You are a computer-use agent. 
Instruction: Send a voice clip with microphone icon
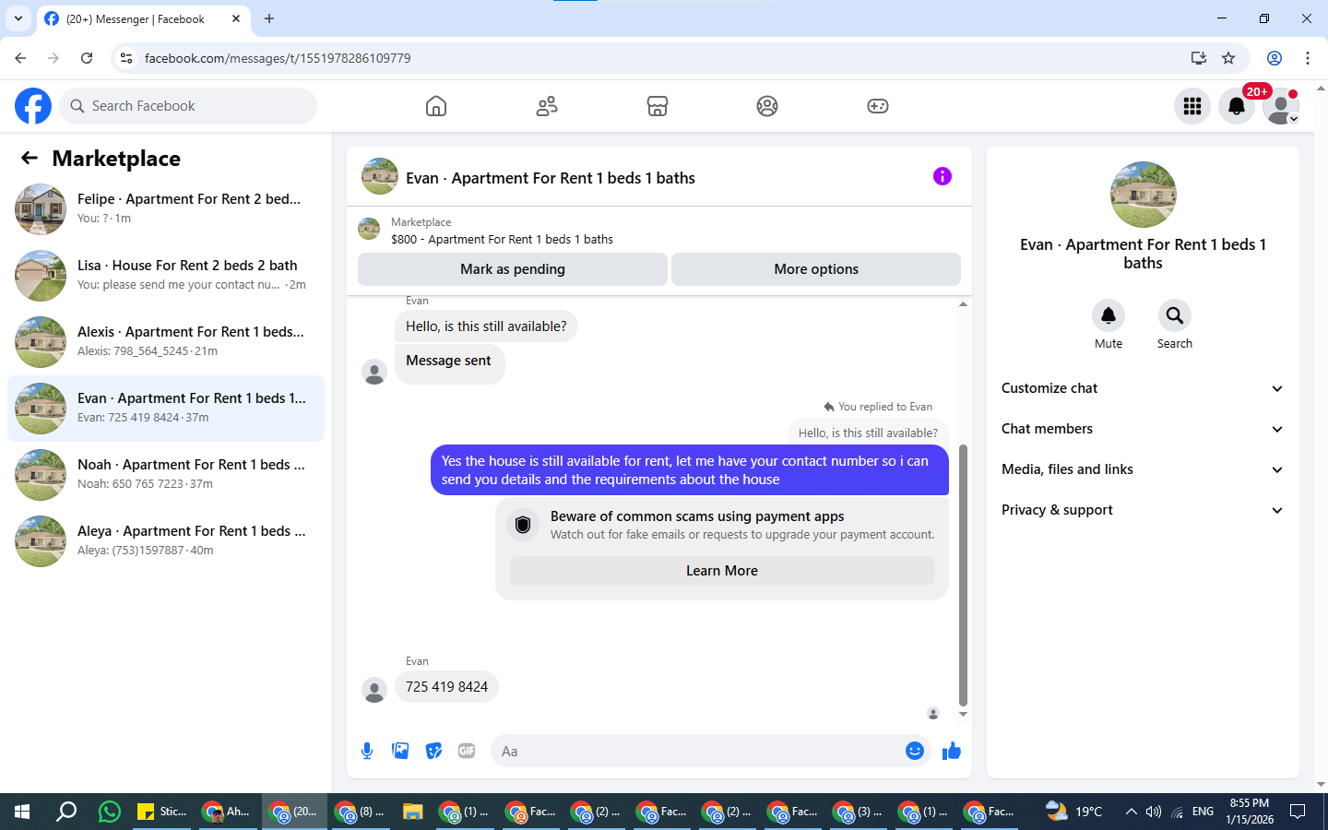pyautogui.click(x=367, y=751)
